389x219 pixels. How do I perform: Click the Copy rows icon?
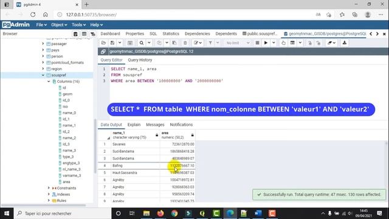(x=159, y=43)
